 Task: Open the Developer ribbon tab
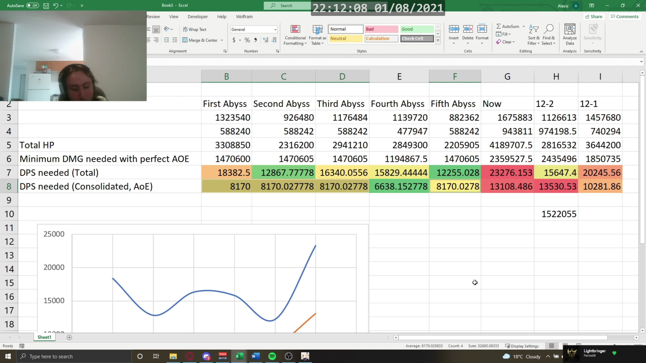pyautogui.click(x=198, y=17)
